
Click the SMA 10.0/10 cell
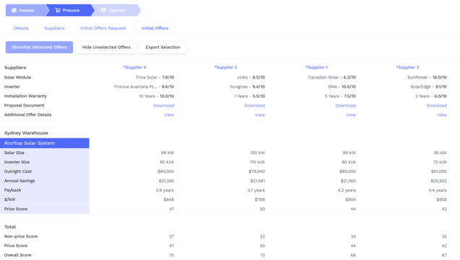pyautogui.click(x=342, y=86)
